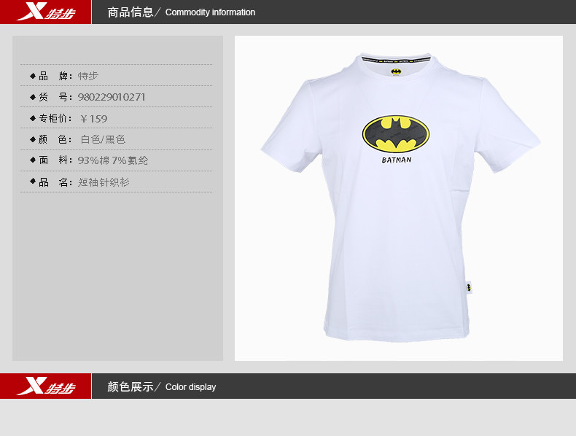Click the Batman oval logo on shirt
The width and height of the screenshot is (576, 436).
pos(396,134)
